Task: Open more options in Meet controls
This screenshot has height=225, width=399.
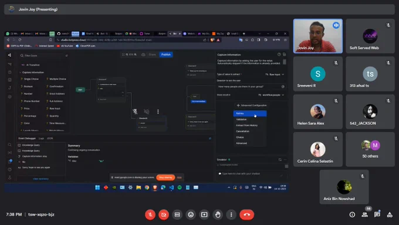Action: click(231, 214)
